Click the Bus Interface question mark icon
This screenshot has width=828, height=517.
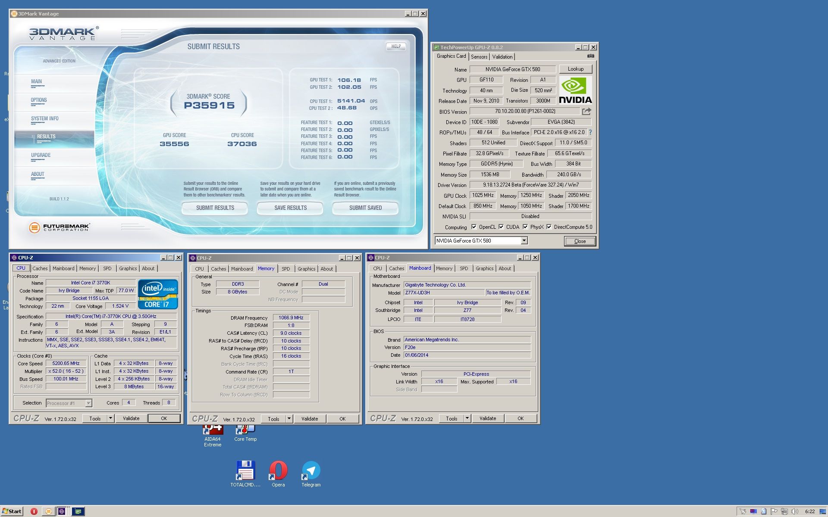coord(590,132)
